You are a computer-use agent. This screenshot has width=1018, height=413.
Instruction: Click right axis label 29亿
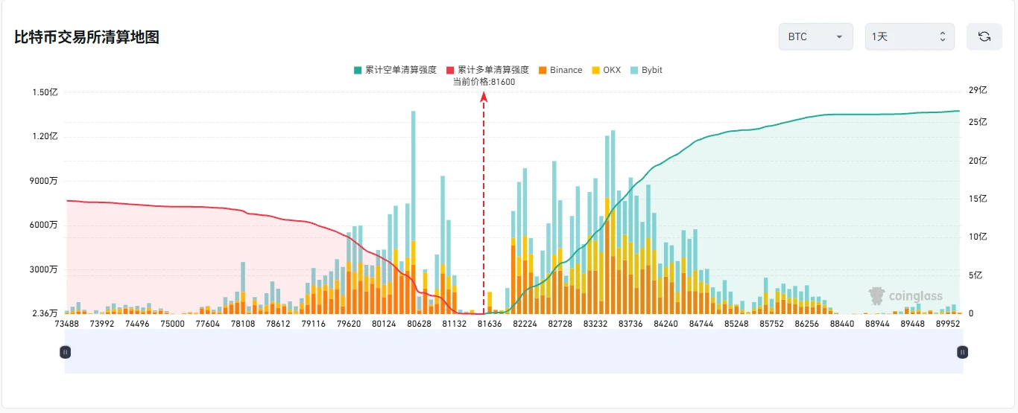coord(978,90)
